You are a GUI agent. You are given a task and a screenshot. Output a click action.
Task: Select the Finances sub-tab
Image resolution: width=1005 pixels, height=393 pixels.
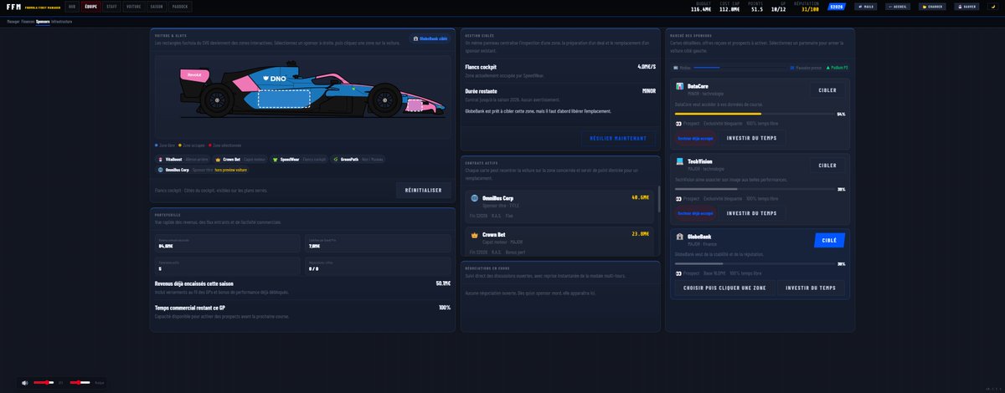28,21
